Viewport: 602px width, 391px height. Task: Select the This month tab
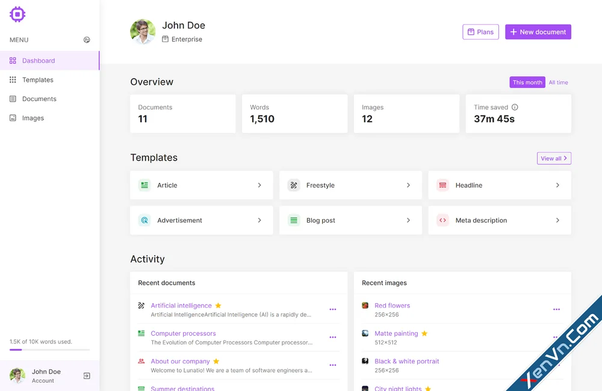click(527, 82)
